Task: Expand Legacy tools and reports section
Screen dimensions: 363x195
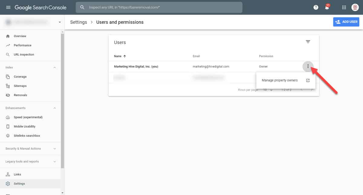Action: pos(55,161)
